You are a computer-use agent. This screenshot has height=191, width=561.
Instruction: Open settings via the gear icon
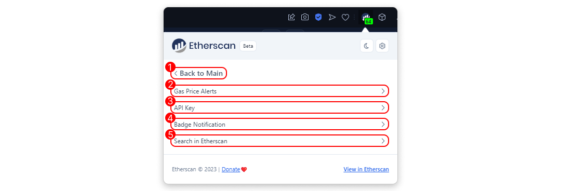click(382, 46)
